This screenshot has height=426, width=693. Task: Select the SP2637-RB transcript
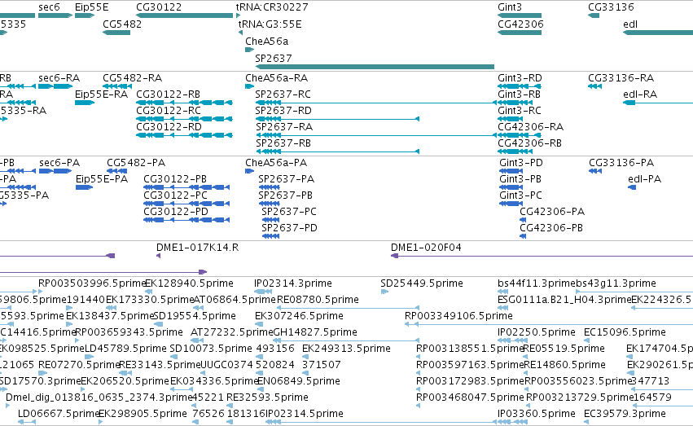(x=337, y=152)
